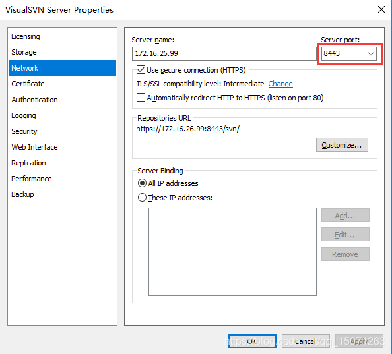Open the Licensing settings page
392x354 pixels.
click(62, 36)
